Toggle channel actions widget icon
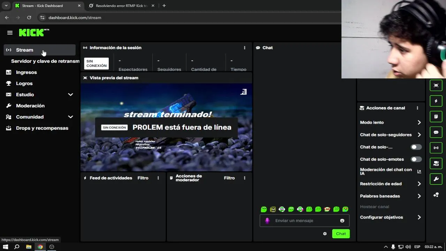 [x=436, y=163]
